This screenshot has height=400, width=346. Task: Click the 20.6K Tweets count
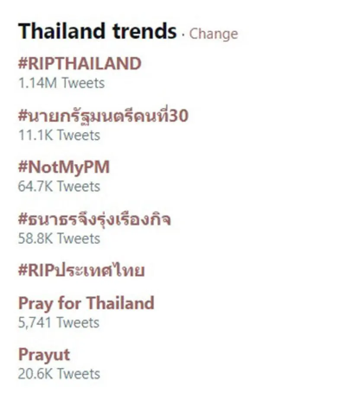tap(59, 374)
